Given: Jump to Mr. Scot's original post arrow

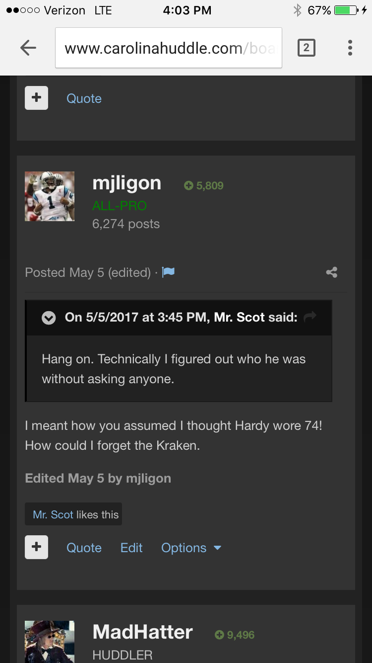Looking at the screenshot, I should click(x=310, y=317).
